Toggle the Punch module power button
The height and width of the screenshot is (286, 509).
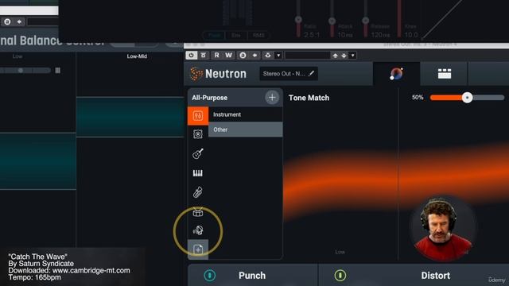pos(210,276)
